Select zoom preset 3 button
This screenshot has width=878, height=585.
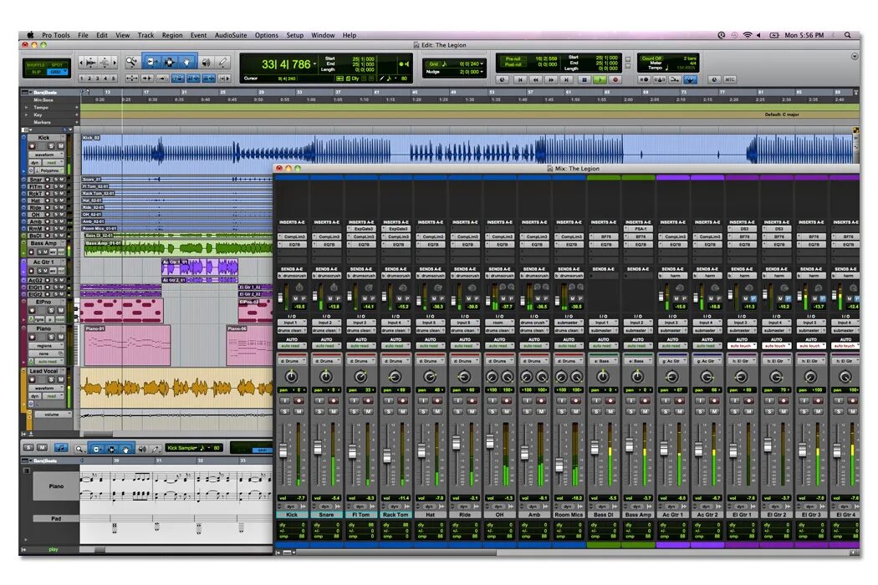click(98, 79)
